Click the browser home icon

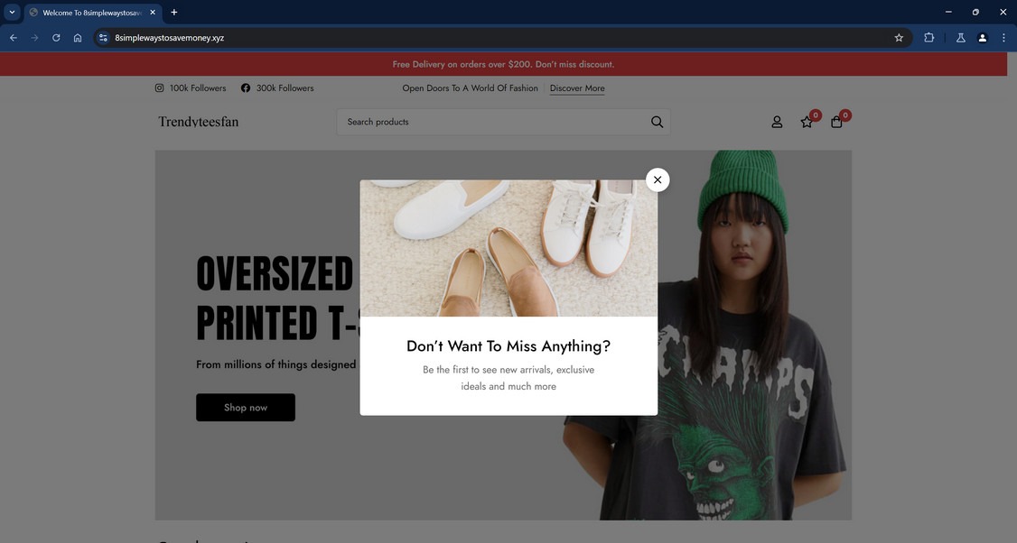(x=77, y=38)
